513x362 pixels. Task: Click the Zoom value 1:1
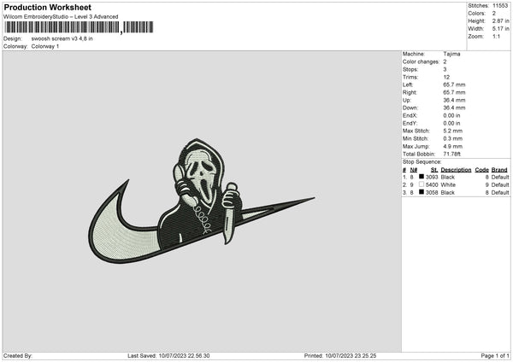coord(496,36)
